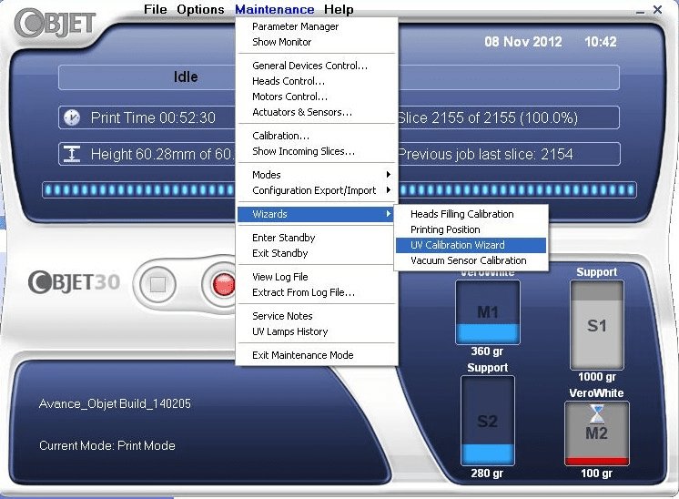Click the Print Time 00:52:30 text

pyautogui.click(x=153, y=117)
